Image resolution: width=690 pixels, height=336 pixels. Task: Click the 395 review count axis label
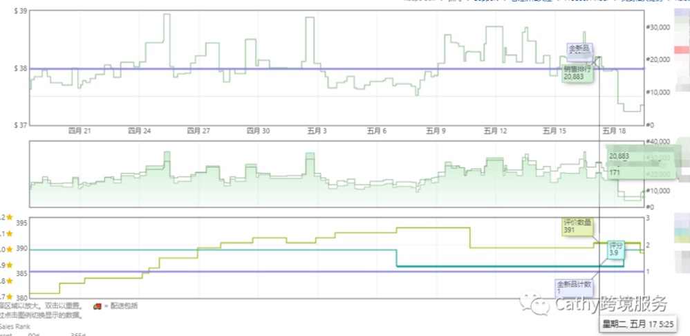(21, 223)
